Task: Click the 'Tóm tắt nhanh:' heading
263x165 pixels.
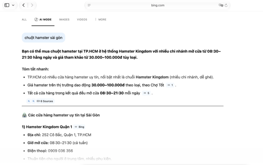Action: pyautogui.click(x=35, y=69)
